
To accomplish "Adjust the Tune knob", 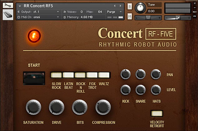I will [x=140, y=8].
